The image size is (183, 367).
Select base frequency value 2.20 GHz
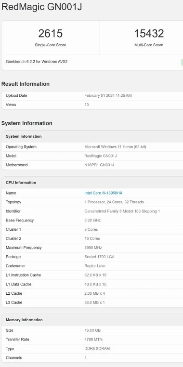pyautogui.click(x=92, y=220)
